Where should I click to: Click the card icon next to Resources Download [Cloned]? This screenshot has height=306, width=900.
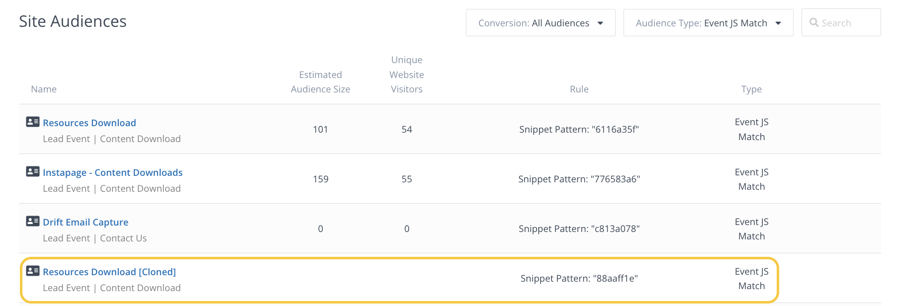(x=33, y=271)
